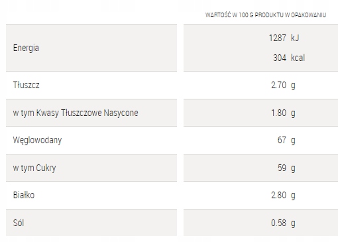338x242 pixels.
Task: Click the w tym Cukry label
Action: [34, 168]
